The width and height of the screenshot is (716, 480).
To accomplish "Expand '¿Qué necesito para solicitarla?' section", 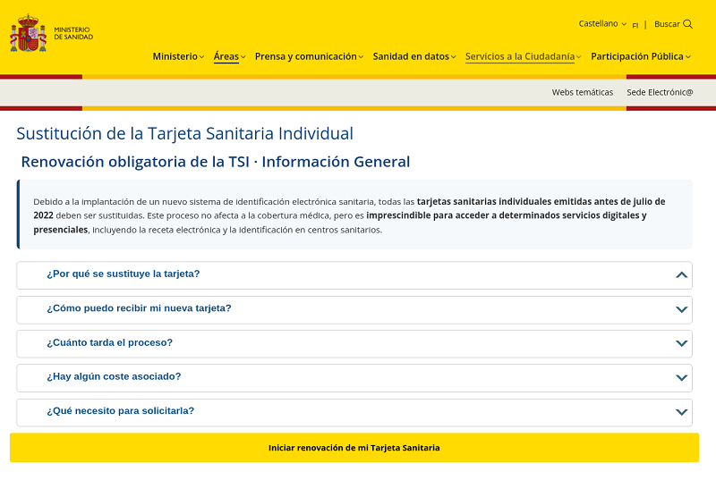I will tap(354, 413).
